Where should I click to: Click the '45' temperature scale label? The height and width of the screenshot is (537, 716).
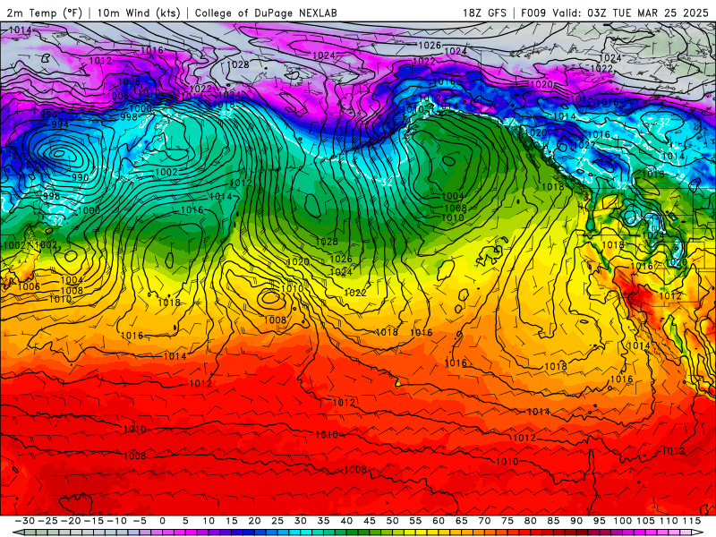370,521
